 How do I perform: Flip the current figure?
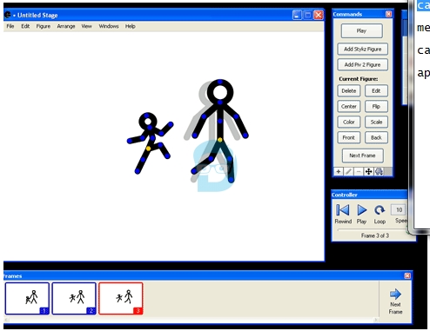click(376, 107)
